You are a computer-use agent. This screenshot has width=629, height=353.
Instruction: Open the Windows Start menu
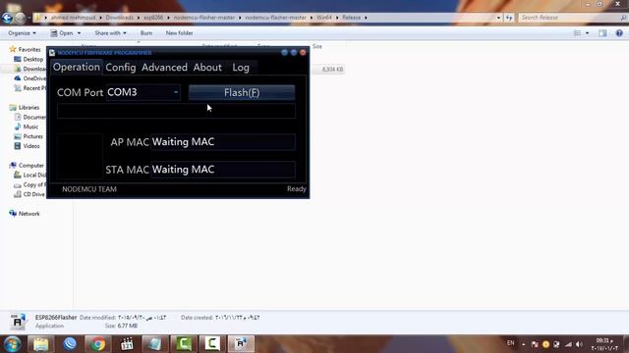tap(13, 344)
